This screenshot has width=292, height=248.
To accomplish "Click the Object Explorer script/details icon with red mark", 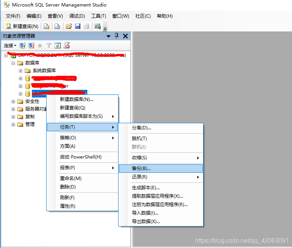I will click(x=67, y=46).
